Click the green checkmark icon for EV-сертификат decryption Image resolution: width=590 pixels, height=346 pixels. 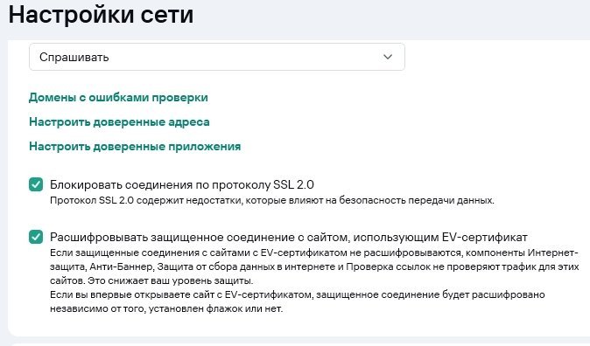pos(36,237)
